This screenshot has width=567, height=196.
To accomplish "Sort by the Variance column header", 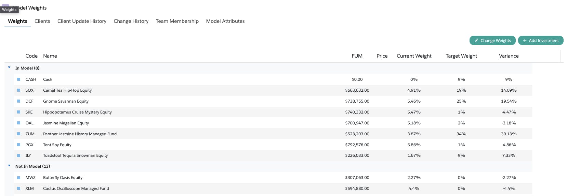I will click(509, 56).
